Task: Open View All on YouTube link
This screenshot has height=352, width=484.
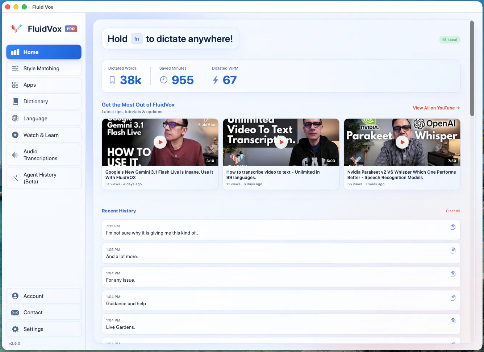Action: tap(436, 108)
